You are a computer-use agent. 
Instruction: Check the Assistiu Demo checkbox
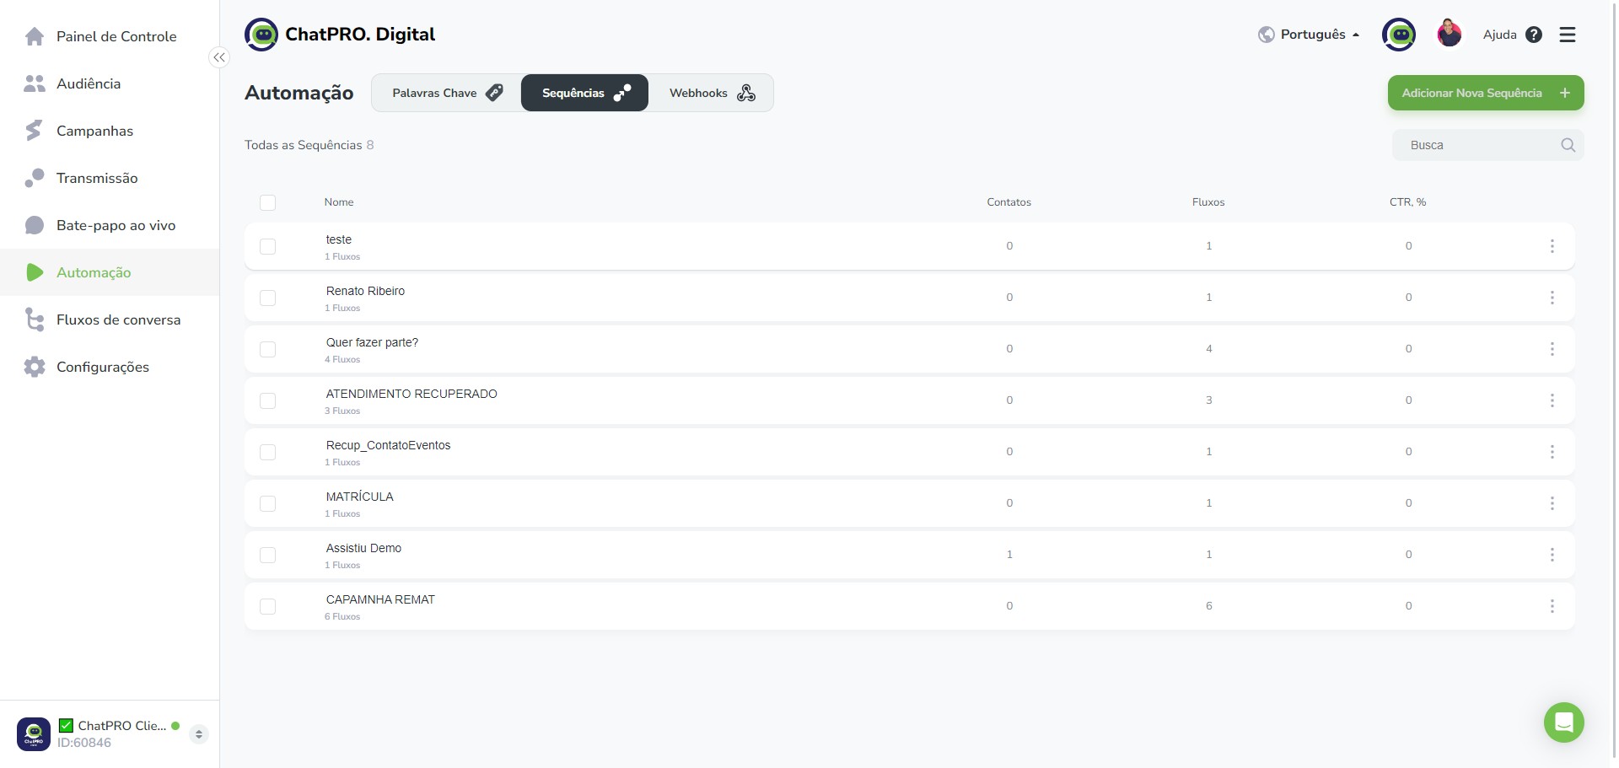[x=268, y=555]
